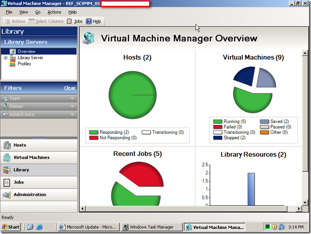Click the Library Resources (2) heading
Image resolution: width=311 pixels, height=234 pixels.
tap(253, 155)
